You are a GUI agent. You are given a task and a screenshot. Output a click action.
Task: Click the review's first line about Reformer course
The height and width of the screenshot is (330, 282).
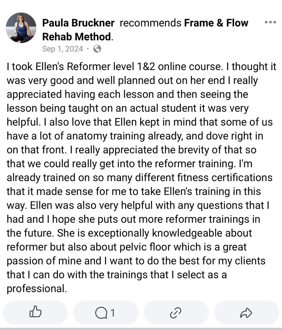coord(141,66)
